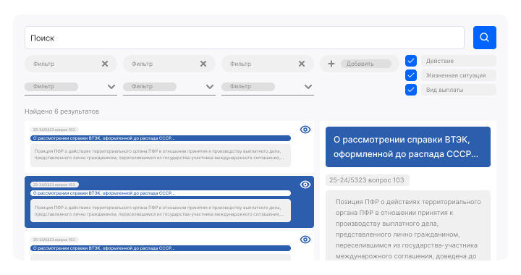Image resolution: width=521 pixels, height=275 pixels.
Task: Expand the second Фильтр dropdown chevron
Action: tap(210, 87)
